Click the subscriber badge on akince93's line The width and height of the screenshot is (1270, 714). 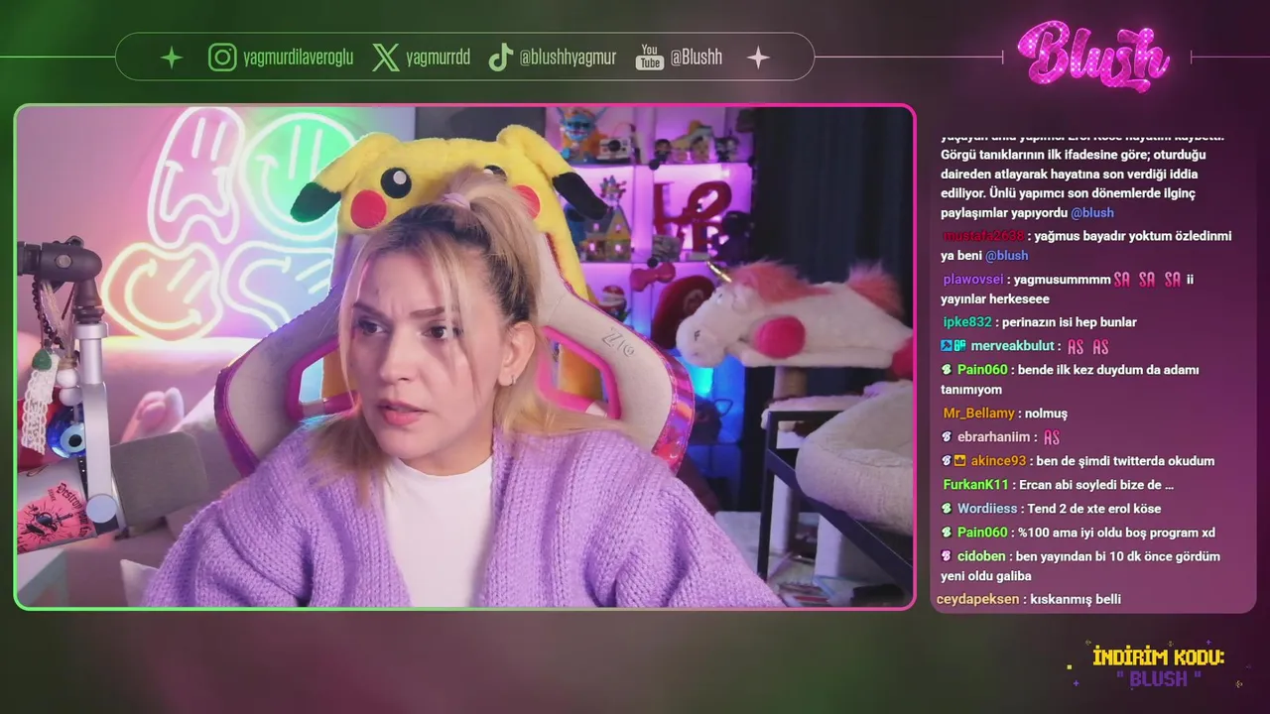(947, 461)
